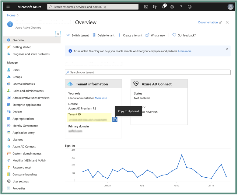The image size is (238, 195).
Task: Click the Learn more link in banner
Action: 185,51
